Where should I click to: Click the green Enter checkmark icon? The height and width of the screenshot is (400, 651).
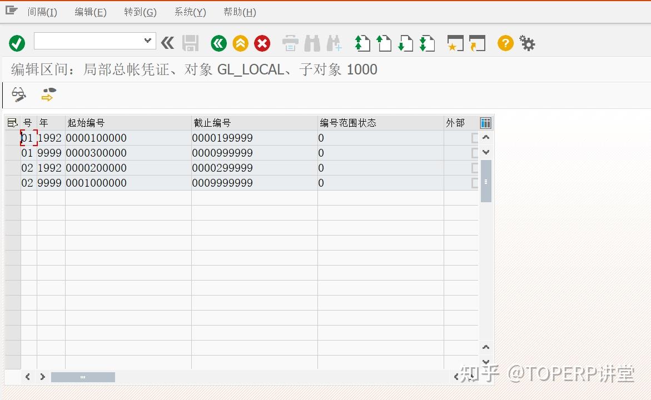click(x=17, y=43)
